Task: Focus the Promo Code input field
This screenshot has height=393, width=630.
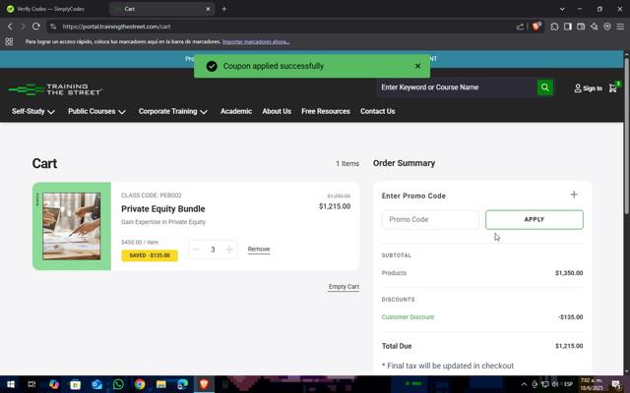Action: point(430,220)
